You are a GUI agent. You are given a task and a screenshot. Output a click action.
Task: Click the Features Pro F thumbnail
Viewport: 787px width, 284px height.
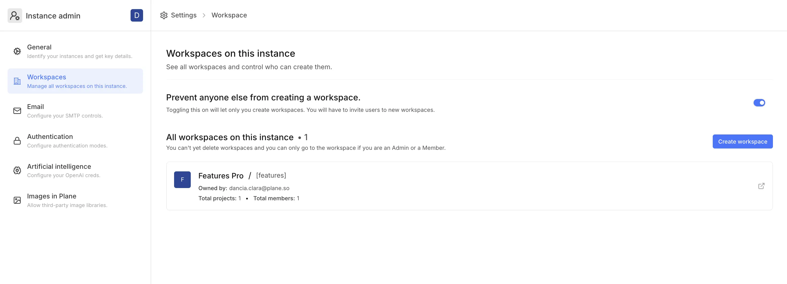182,180
